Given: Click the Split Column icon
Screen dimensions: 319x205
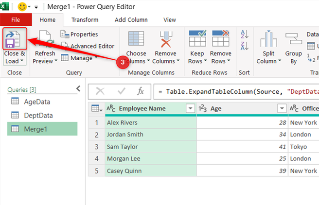Looking at the screenshot, I should 268,39.
